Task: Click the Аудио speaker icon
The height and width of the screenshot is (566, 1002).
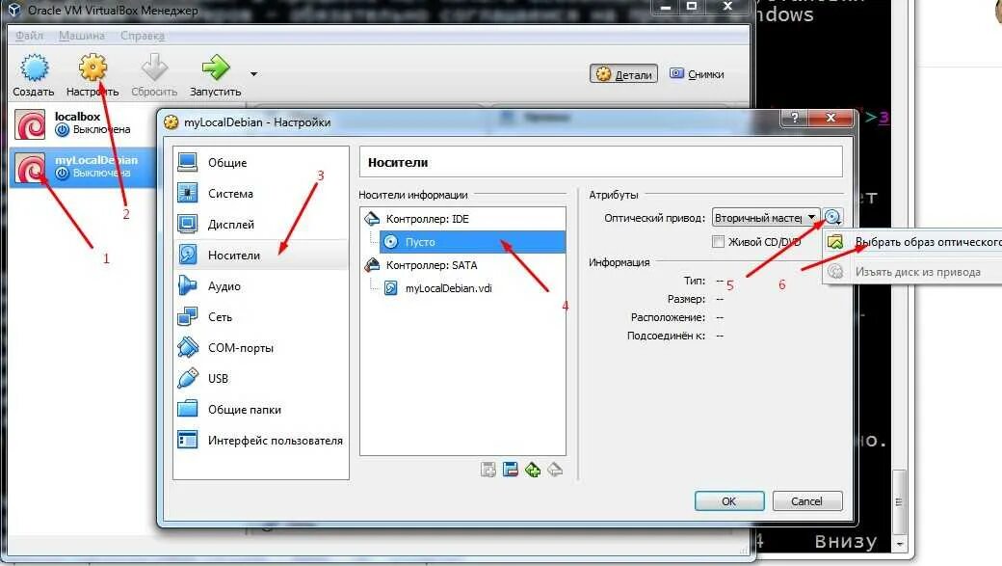Action: pos(187,285)
